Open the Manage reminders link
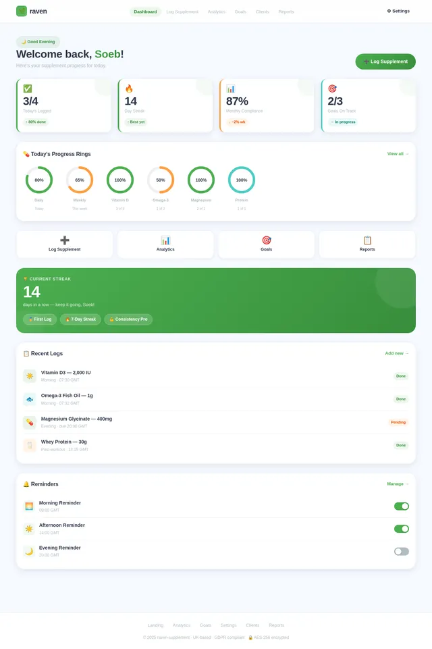 click(x=398, y=484)
